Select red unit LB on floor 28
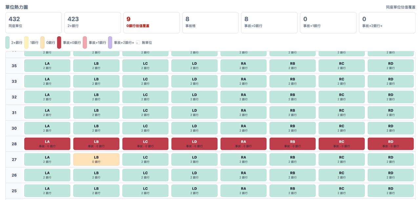Image resolution: width=420 pixels, height=200 pixels. pyautogui.click(x=96, y=144)
